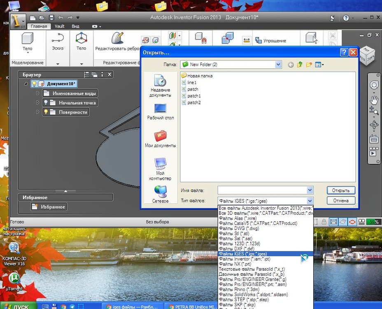Click the Открыть button in the dialog

point(341,190)
